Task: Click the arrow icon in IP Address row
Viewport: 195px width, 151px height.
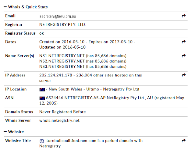Action: pyautogui.click(x=184, y=75)
